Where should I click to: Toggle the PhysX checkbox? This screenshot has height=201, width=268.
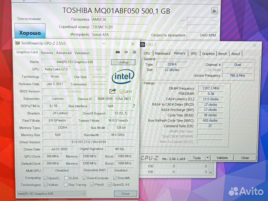pos(92,185)
